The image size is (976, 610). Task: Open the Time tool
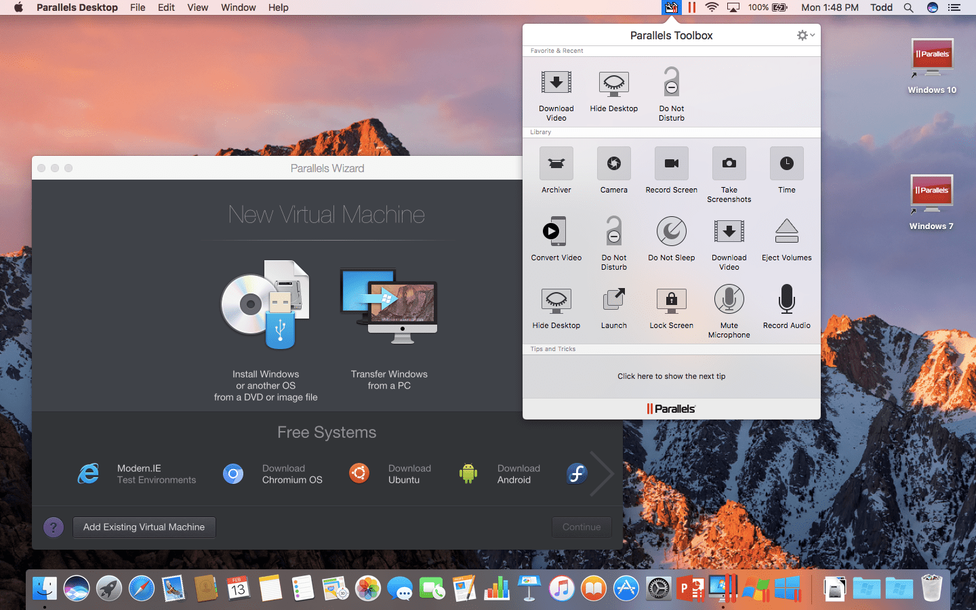click(786, 170)
